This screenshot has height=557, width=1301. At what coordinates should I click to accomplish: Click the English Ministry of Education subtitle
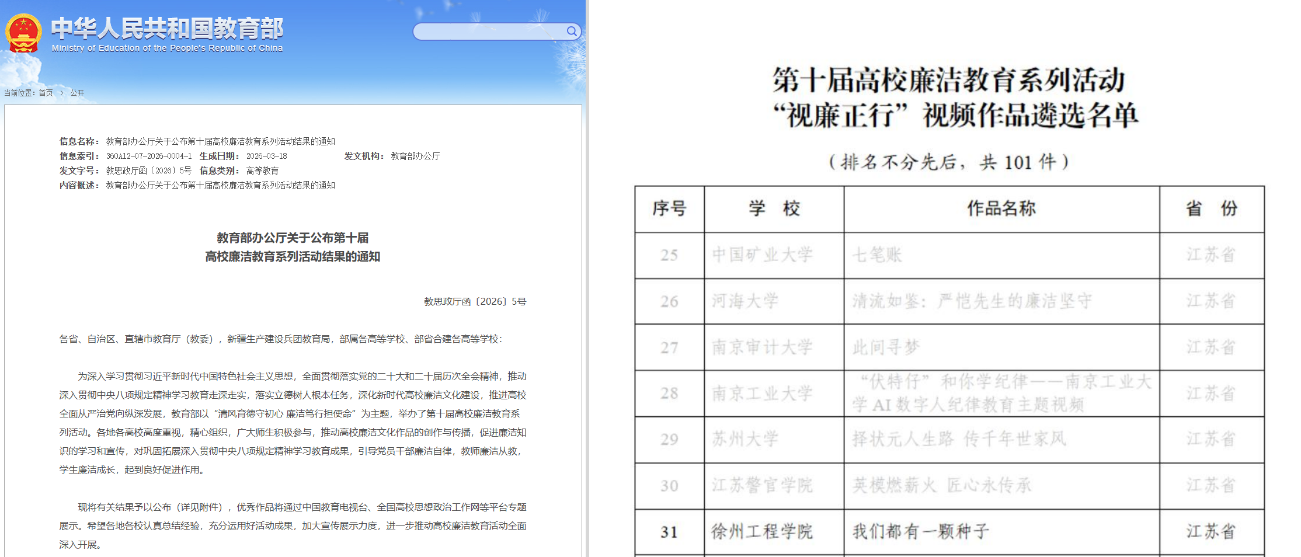click(x=167, y=48)
